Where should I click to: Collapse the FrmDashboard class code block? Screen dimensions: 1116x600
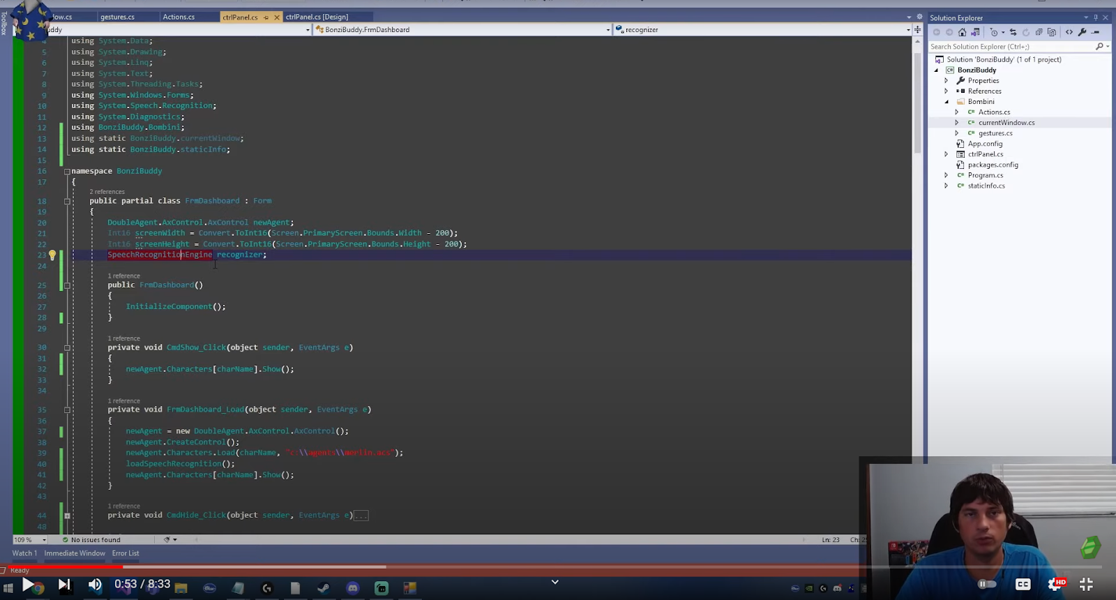click(67, 201)
